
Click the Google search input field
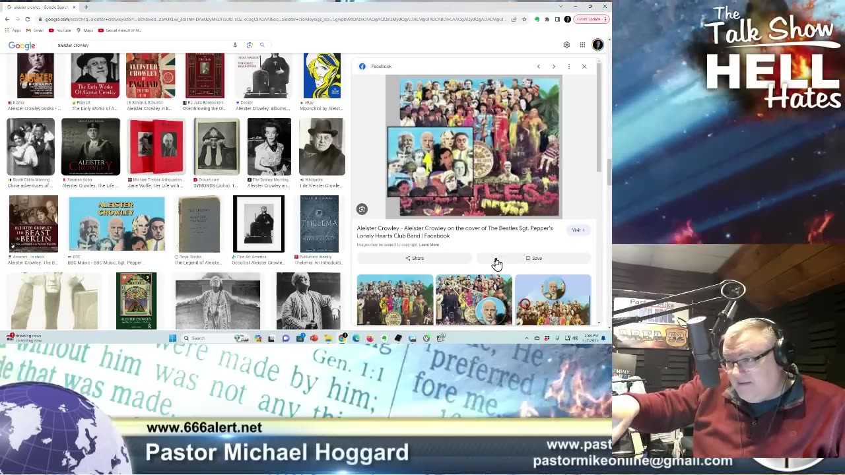point(142,45)
